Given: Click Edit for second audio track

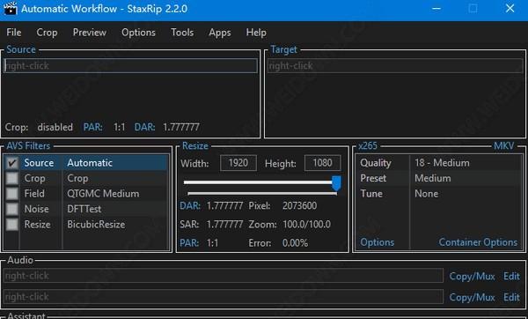Looking at the screenshot, I should point(511,298).
